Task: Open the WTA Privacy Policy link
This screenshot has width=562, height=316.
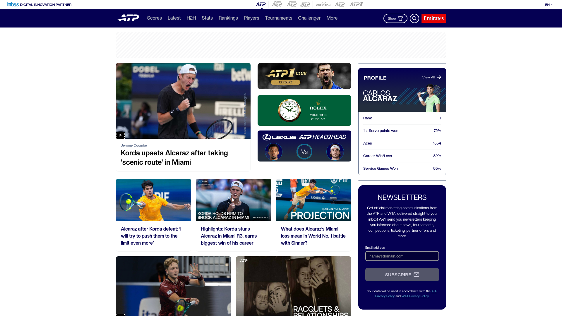Action: 415,296
